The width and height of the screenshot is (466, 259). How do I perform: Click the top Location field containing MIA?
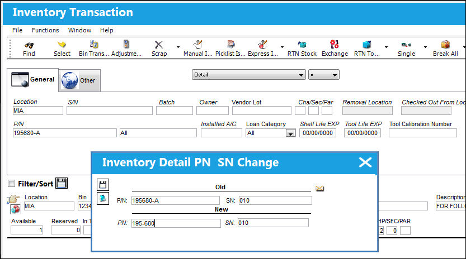[37, 111]
